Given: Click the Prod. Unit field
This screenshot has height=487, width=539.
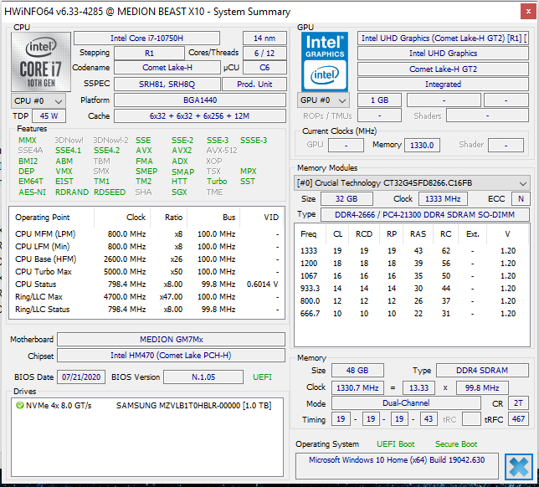Looking at the screenshot, I should pos(254,85).
